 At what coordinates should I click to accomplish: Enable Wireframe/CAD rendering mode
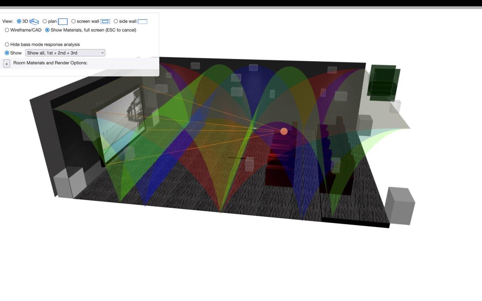click(7, 30)
